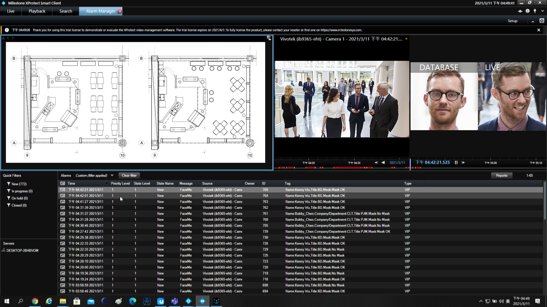Select alarm at 04:19:36 with ID 719
Viewport: 547px width, 307px height.
301,273
